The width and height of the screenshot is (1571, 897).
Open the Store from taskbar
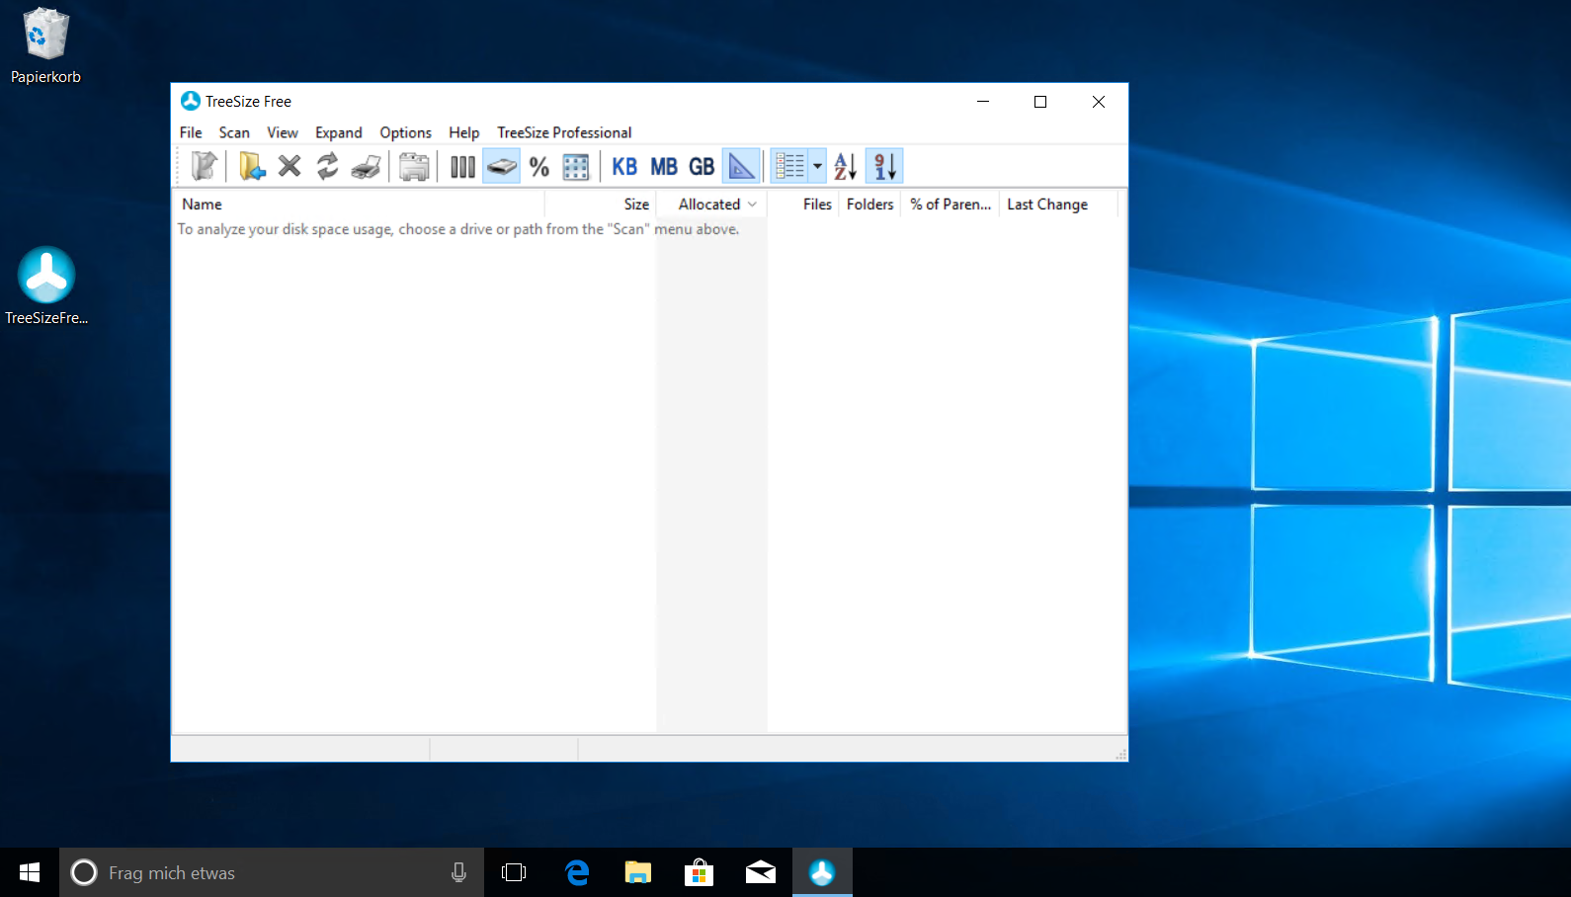tap(700, 872)
